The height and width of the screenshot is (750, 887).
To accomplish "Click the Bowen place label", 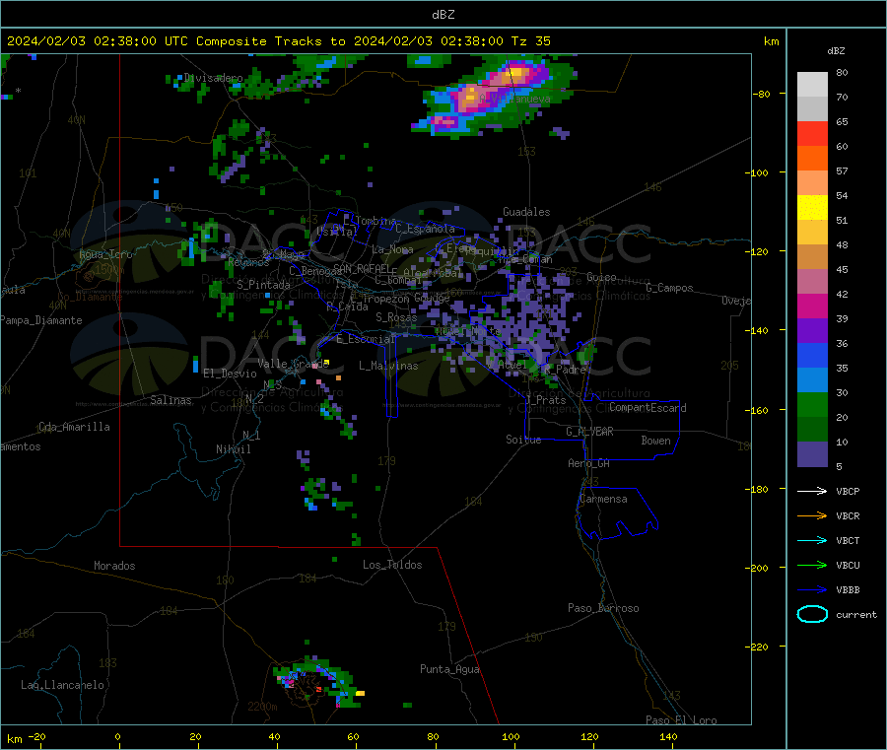I will [655, 441].
